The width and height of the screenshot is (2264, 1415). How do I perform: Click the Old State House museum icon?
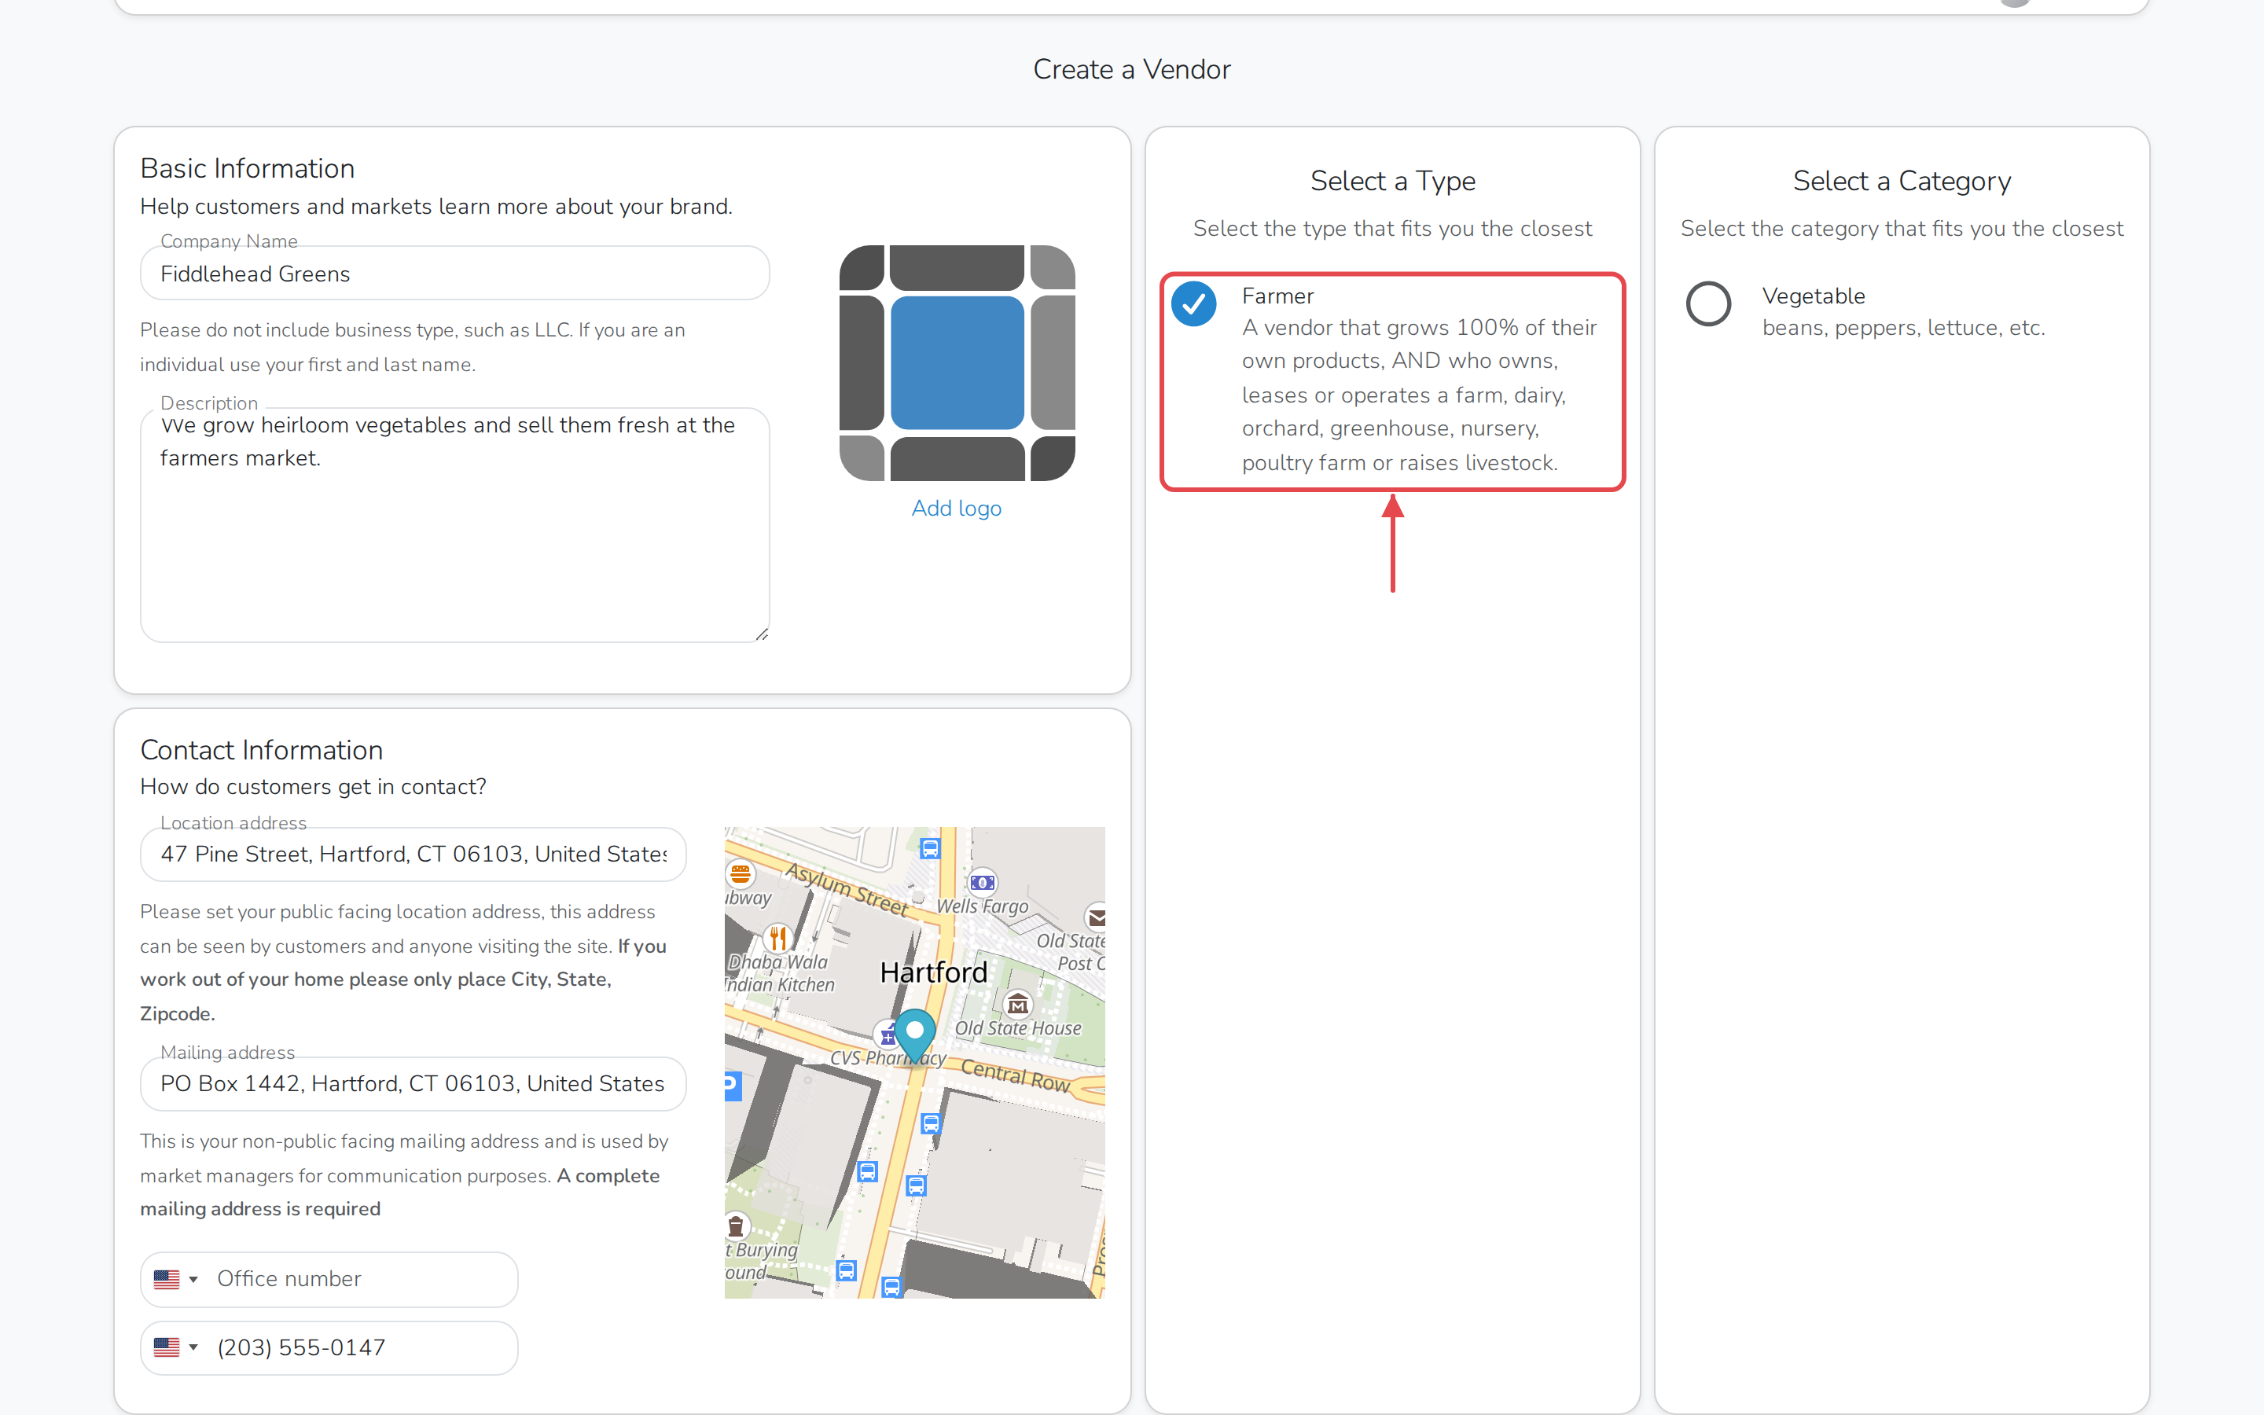tap(1018, 1005)
